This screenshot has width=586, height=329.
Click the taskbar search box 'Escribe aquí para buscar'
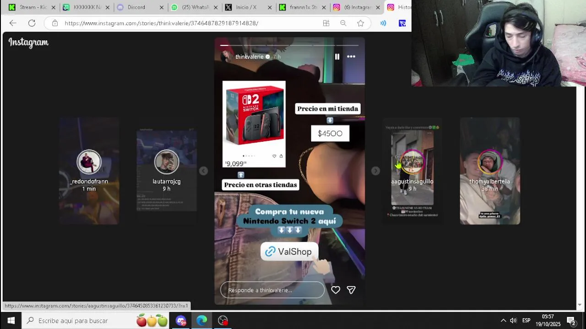coord(96,321)
